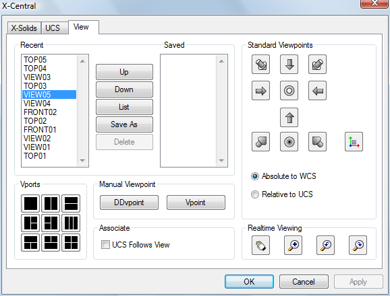Open the DDvpoint dialog button
390x296 pixels.
(x=129, y=202)
